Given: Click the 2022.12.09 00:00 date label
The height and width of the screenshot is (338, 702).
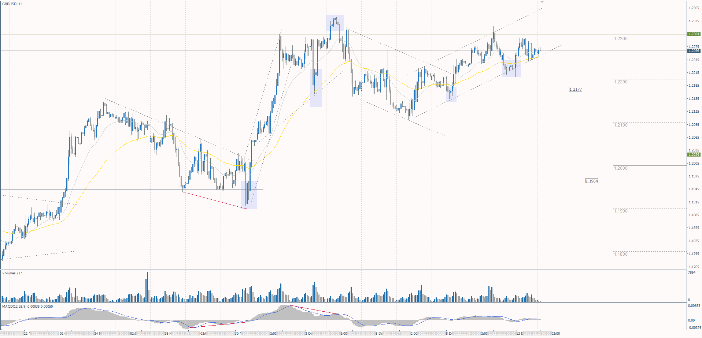Looking at the screenshot, I should pyautogui.click(x=467, y=334).
